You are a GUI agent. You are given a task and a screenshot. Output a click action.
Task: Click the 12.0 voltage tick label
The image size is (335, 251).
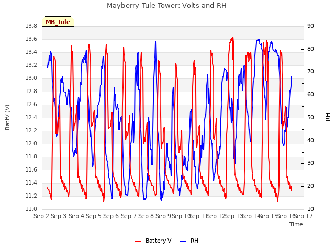coord(31,144)
